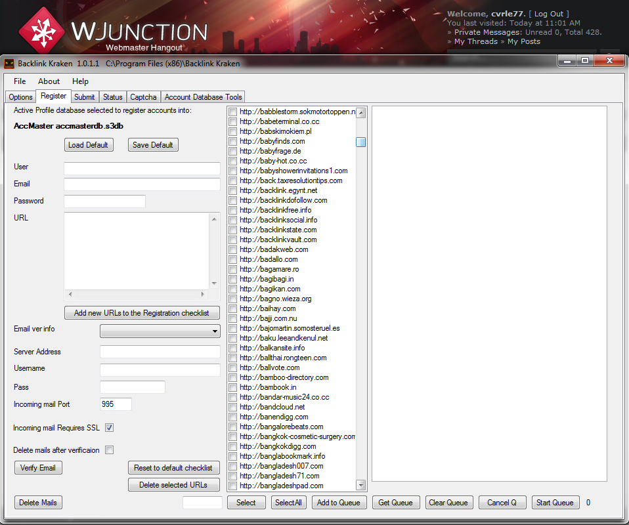Click the Backlink Kraken title bar icon
Viewport: 629px width, 525px height.
tap(9, 64)
